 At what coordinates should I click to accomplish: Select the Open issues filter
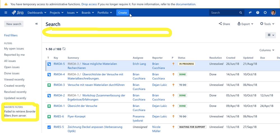click(x=12, y=67)
